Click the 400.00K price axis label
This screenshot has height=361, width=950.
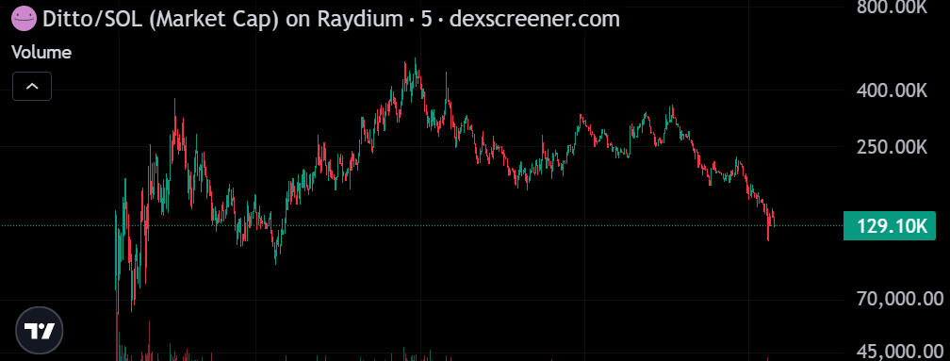pos(892,90)
